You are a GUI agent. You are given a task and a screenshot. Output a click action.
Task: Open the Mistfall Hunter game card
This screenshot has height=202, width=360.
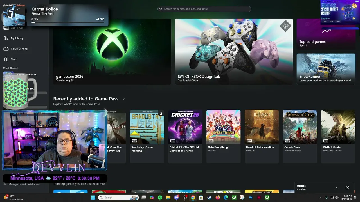click(x=338, y=136)
